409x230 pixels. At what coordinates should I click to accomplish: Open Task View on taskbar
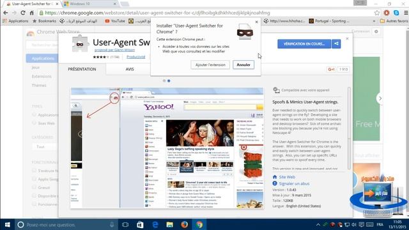[x=125, y=224]
